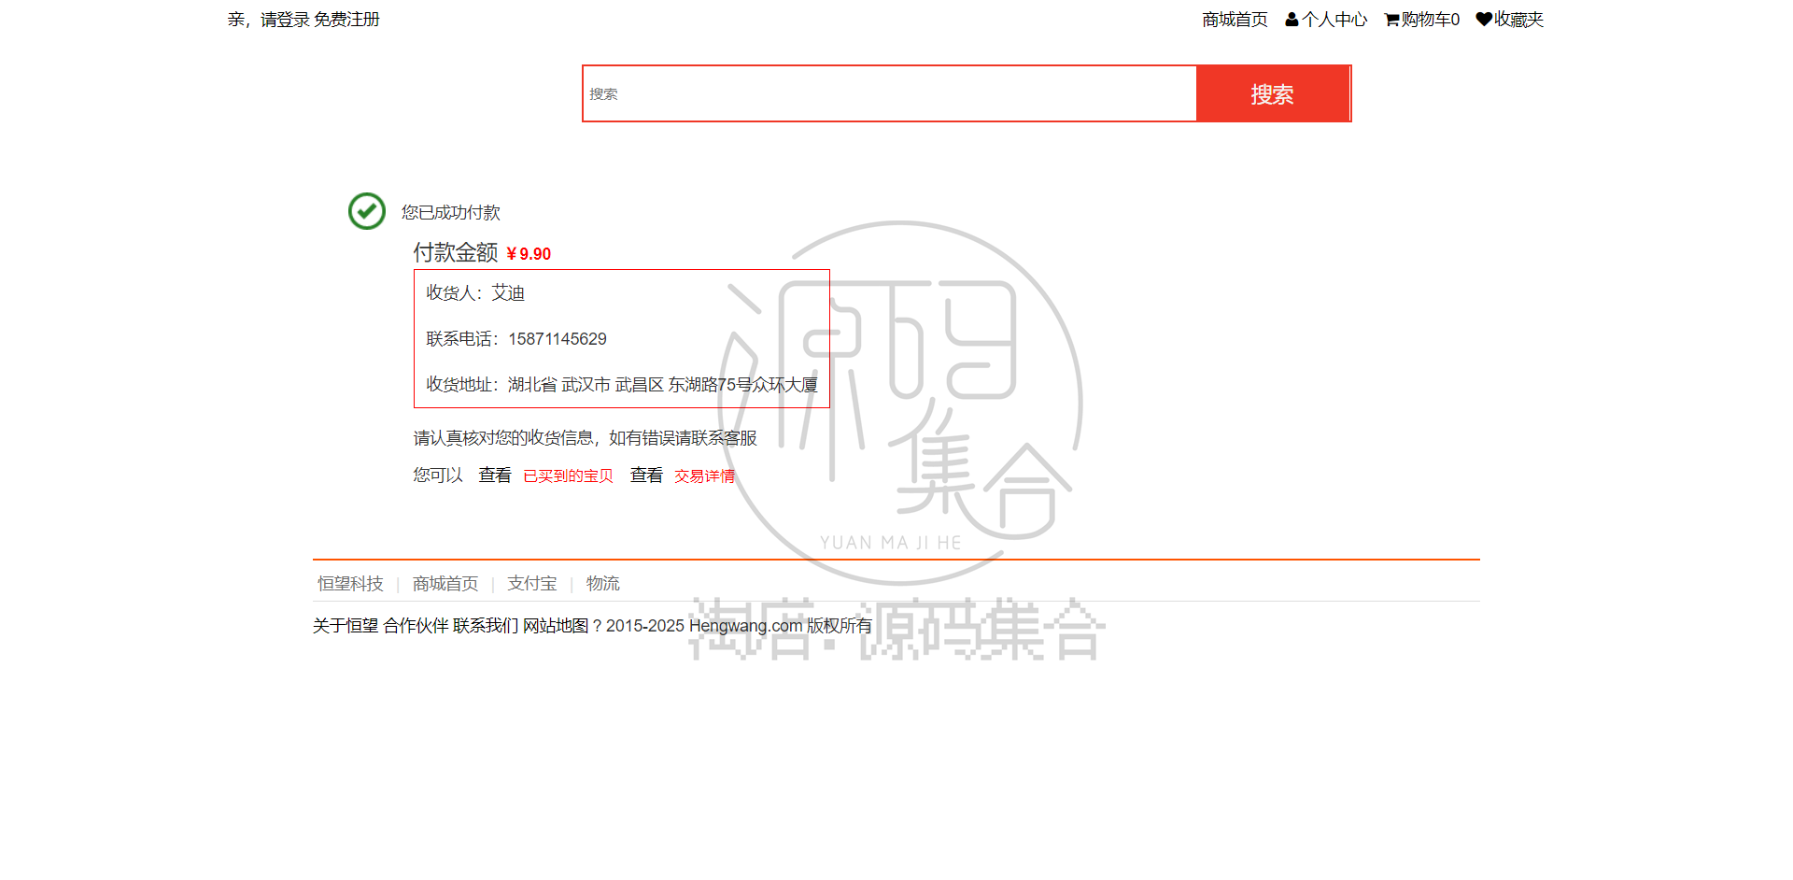The width and height of the screenshot is (1793, 880).
Task: Open 个人中心 text link
Action: point(1334,20)
